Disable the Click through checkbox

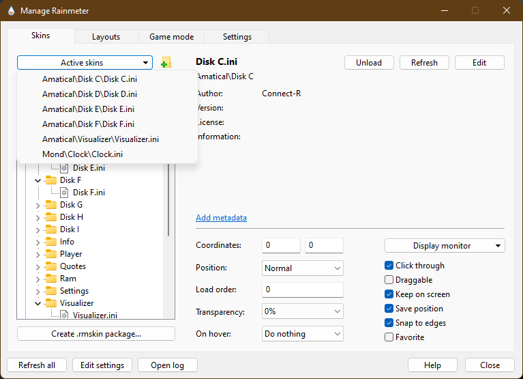(389, 266)
